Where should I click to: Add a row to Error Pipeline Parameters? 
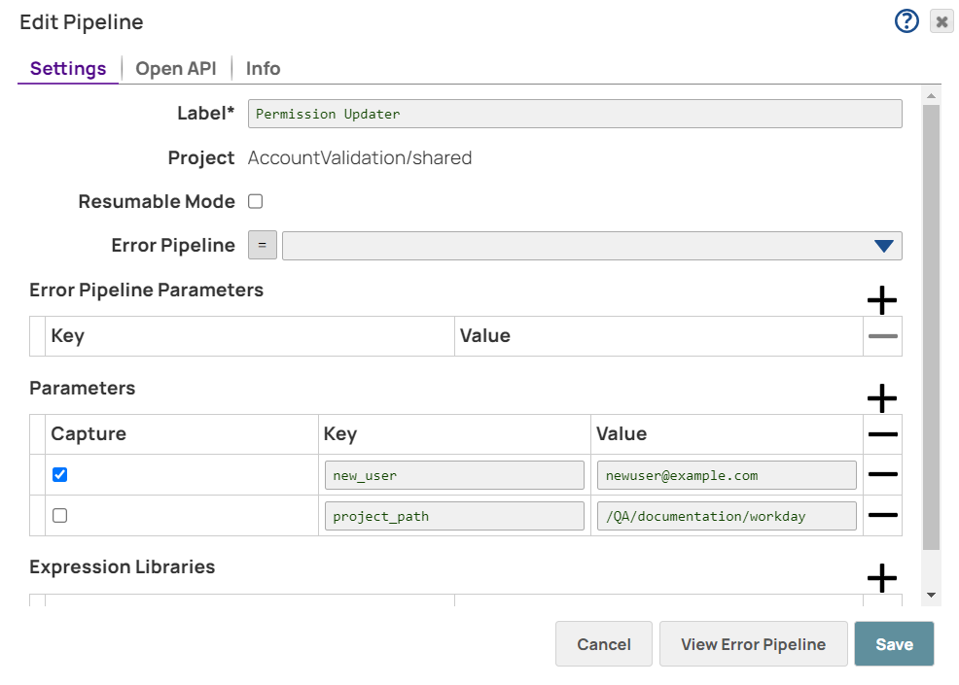pyautogui.click(x=881, y=300)
